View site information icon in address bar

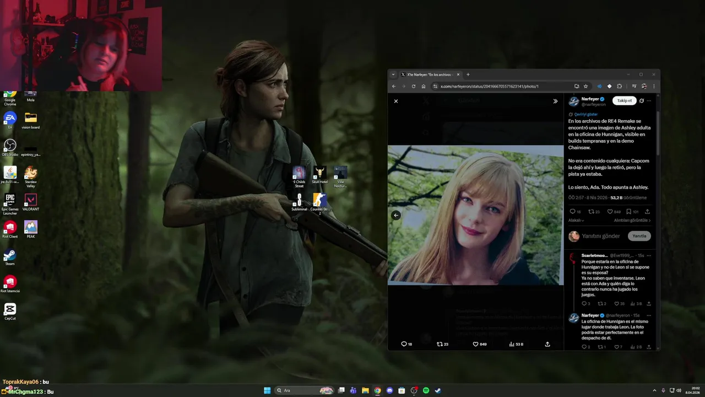coord(435,86)
